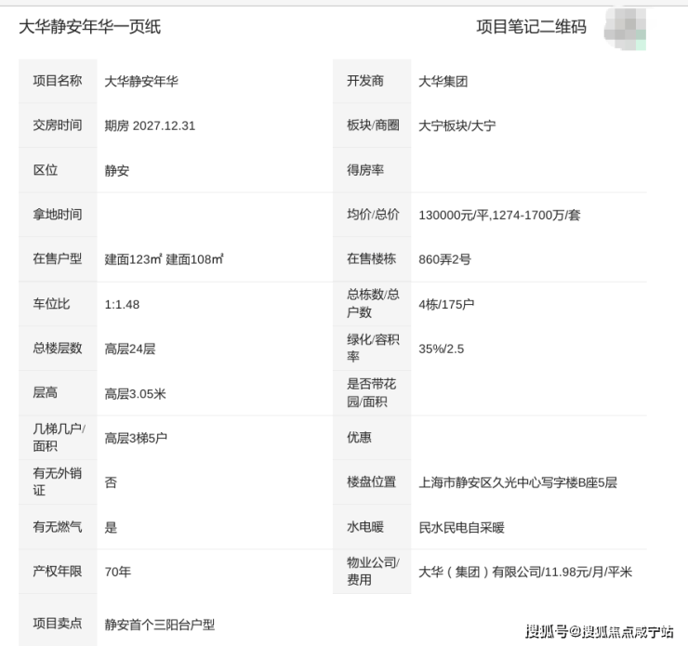Select the title 大华静安年华一页纸
This screenshot has height=646, width=688.
point(90,27)
